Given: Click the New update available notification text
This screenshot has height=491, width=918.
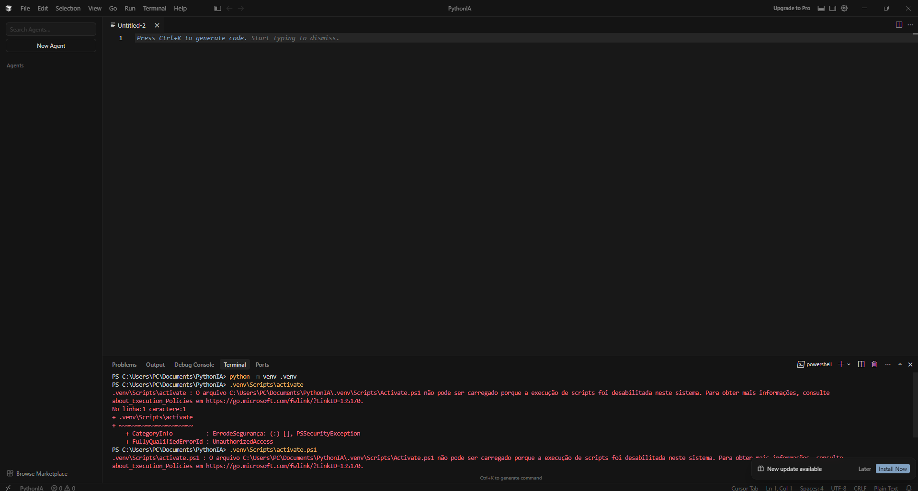Looking at the screenshot, I should (794, 469).
